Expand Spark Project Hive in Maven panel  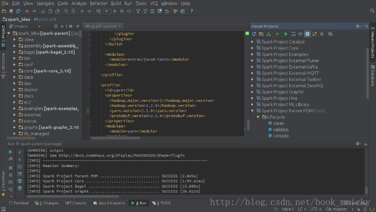(x=252, y=98)
